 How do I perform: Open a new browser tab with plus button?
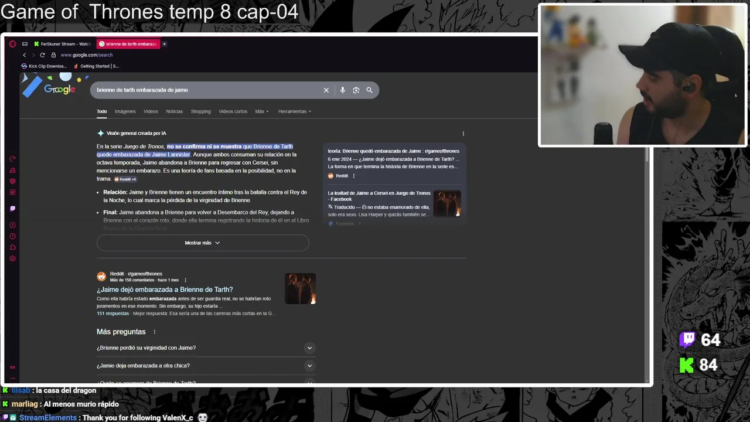coord(165,44)
